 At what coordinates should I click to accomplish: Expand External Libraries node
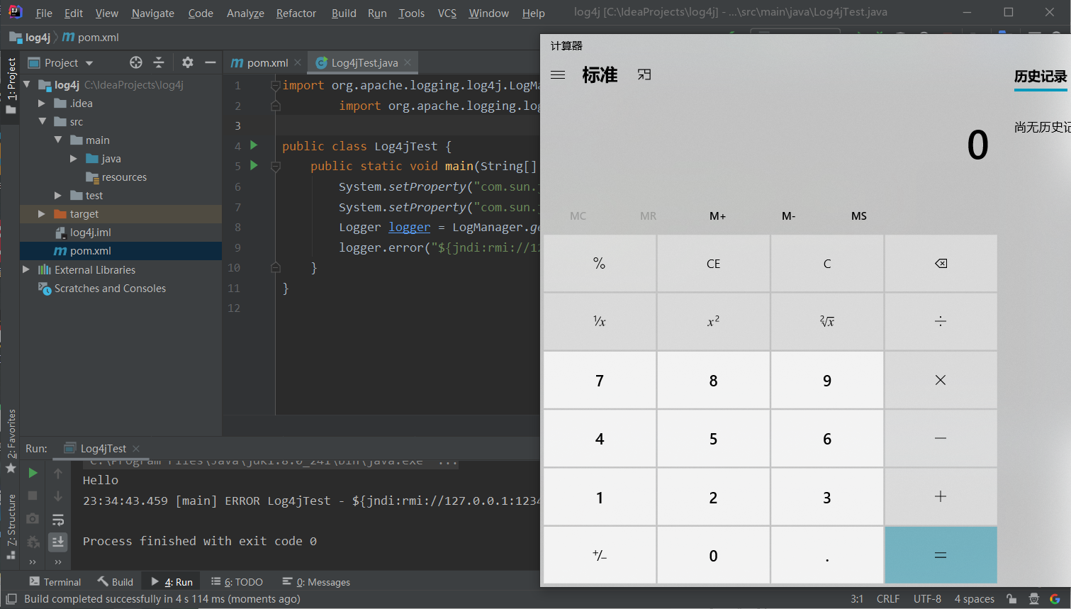coord(26,269)
